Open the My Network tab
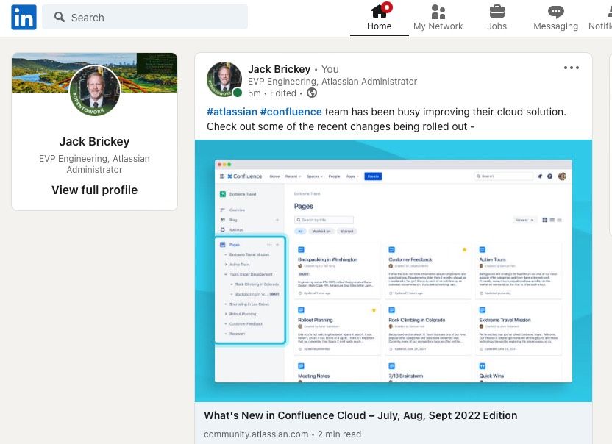The width and height of the screenshot is (612, 444). (438, 18)
